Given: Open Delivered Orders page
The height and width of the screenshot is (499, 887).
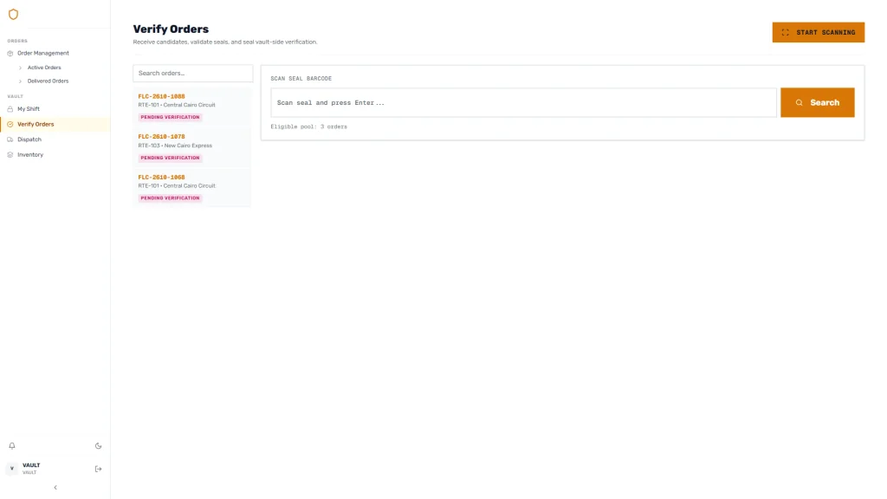Looking at the screenshot, I should [x=49, y=81].
